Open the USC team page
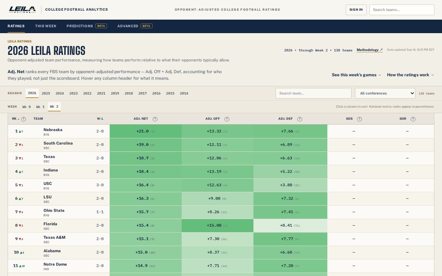The height and width of the screenshot is (276, 442). (48, 184)
